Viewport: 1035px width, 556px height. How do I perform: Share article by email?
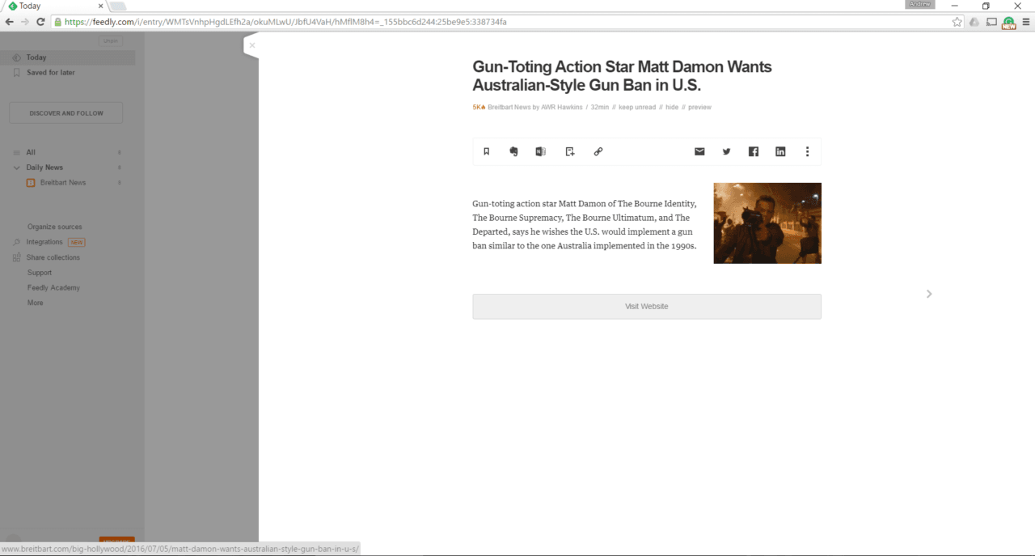pyautogui.click(x=699, y=151)
